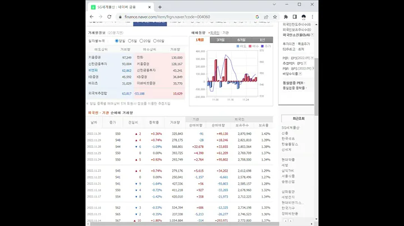Viewport: 404px width, 226px height.
Task: Open 현대약품 in the recent list
Action: (288, 160)
